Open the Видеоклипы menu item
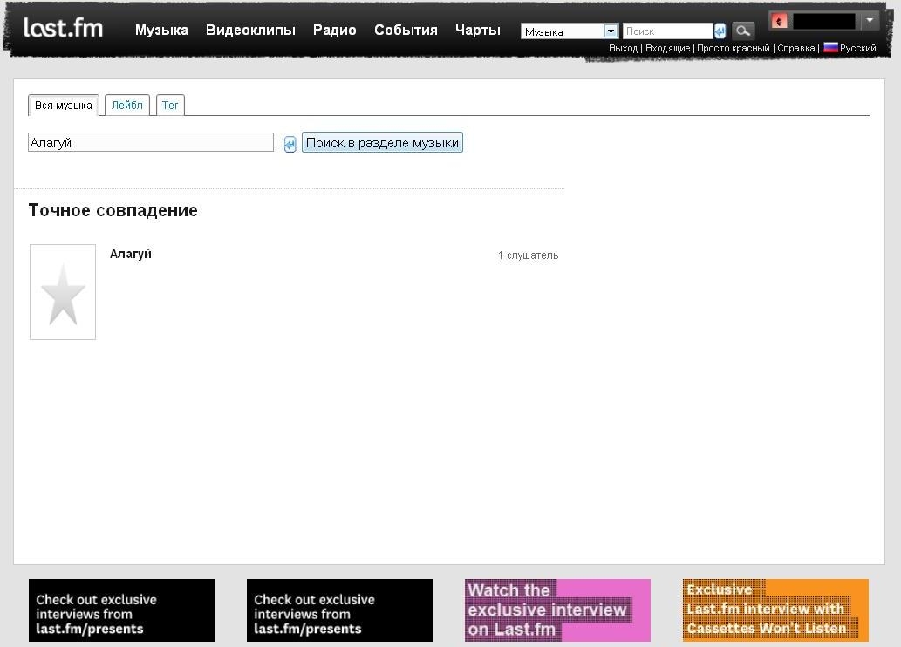 (x=250, y=30)
